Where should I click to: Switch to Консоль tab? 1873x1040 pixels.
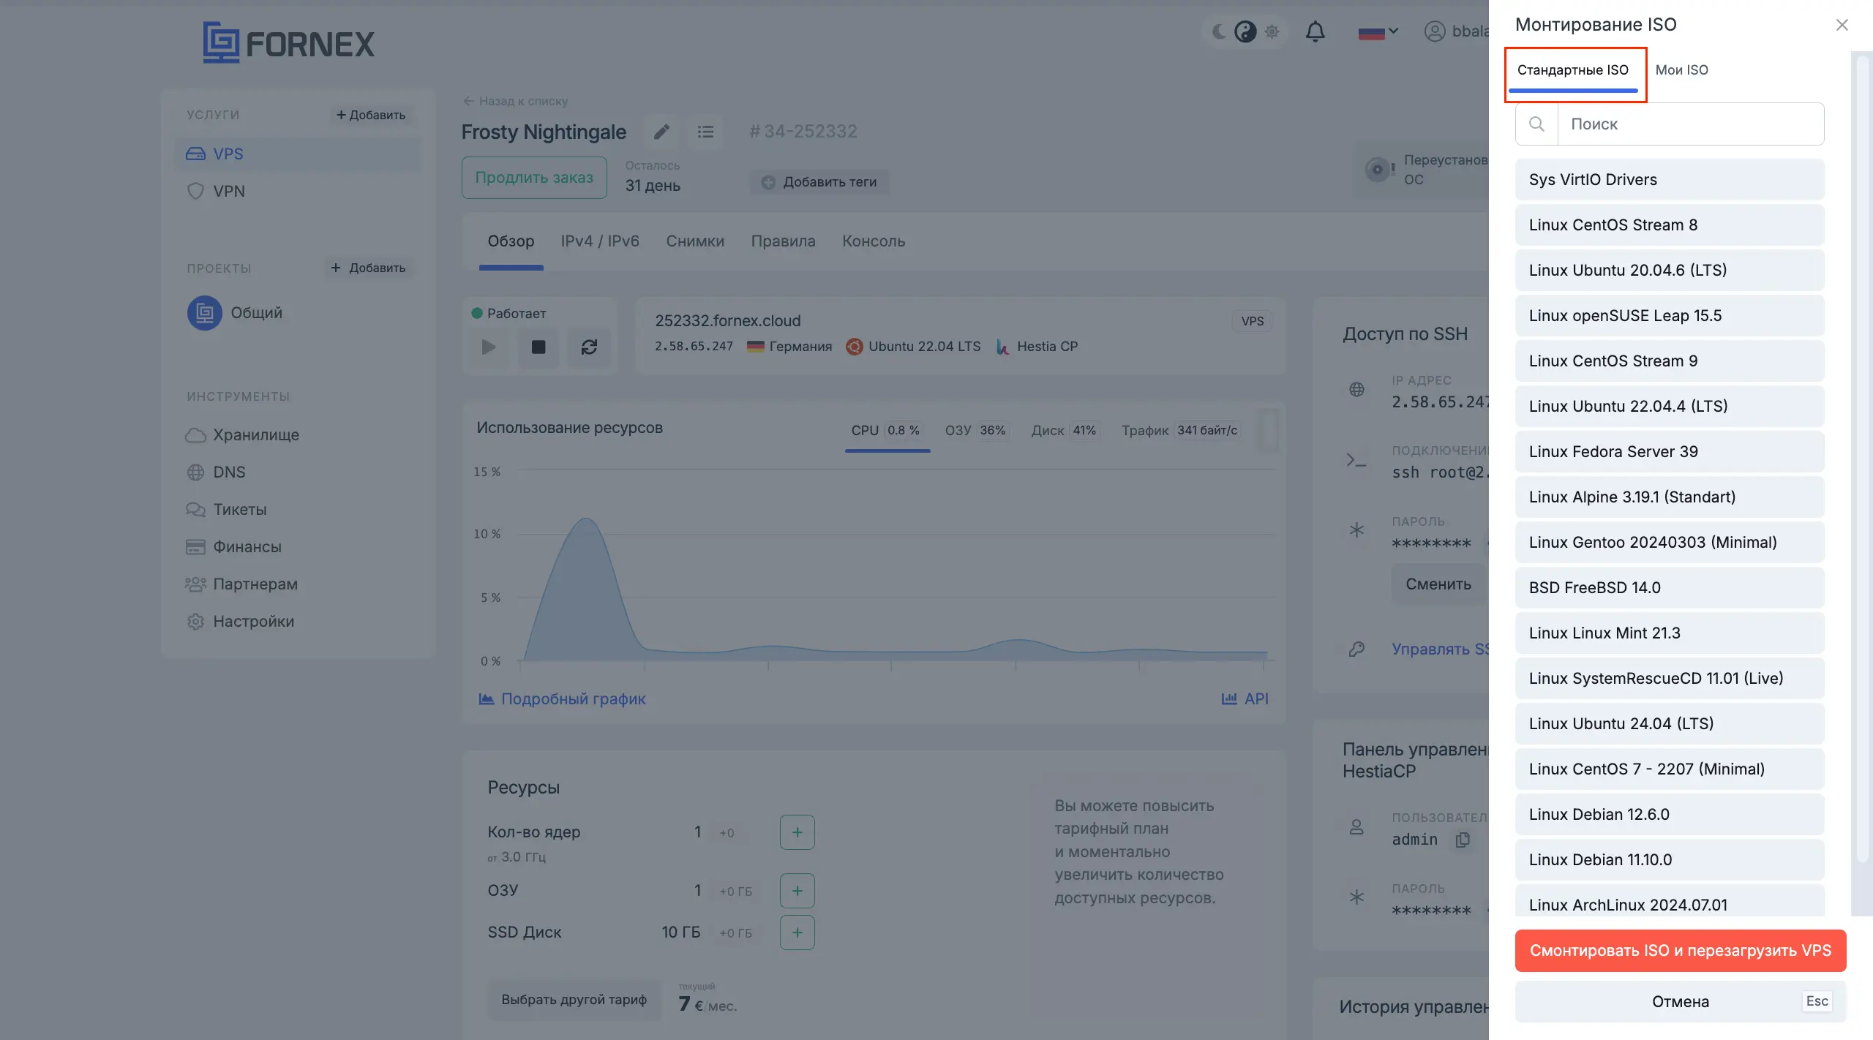(874, 241)
